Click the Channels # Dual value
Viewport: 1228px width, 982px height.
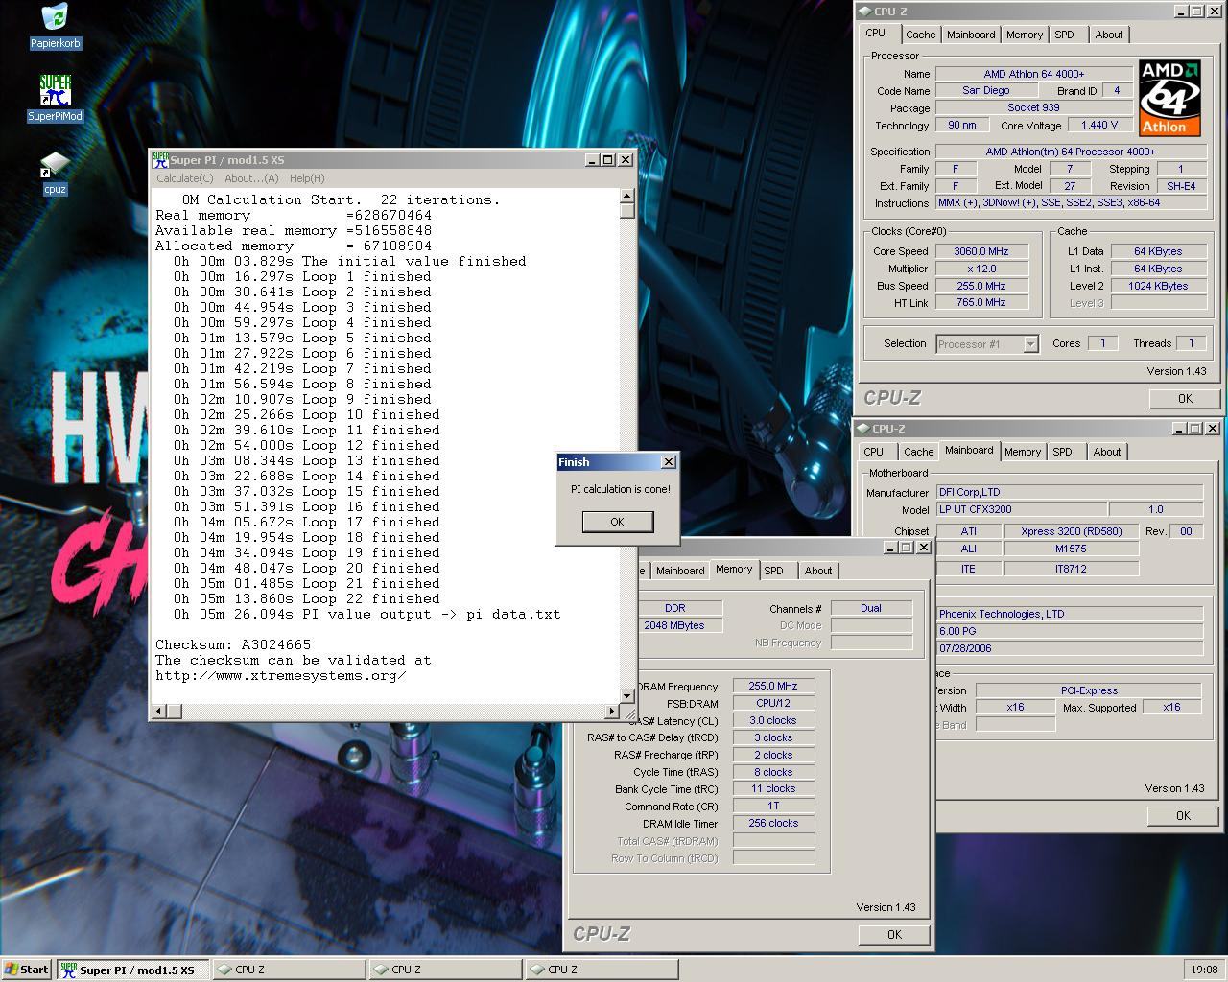pos(871,609)
